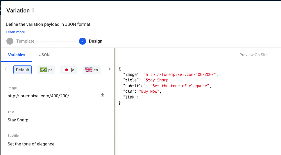Image resolution: width=281 pixels, height=155 pixels.
Task: Open the JSON tab
Action: coord(44,55)
